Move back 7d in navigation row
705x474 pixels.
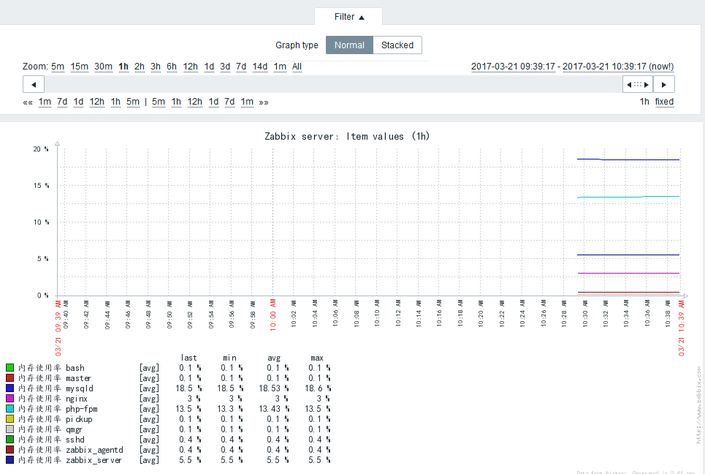point(62,102)
